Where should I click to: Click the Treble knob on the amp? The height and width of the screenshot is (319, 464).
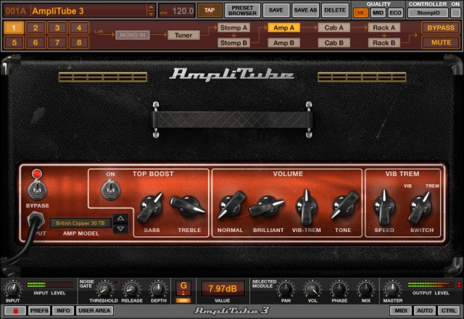pos(187,206)
